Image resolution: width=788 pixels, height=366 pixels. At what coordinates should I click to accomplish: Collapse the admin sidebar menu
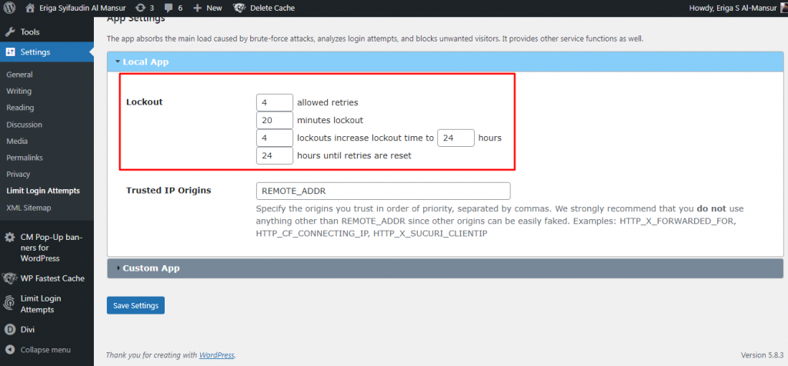click(45, 350)
